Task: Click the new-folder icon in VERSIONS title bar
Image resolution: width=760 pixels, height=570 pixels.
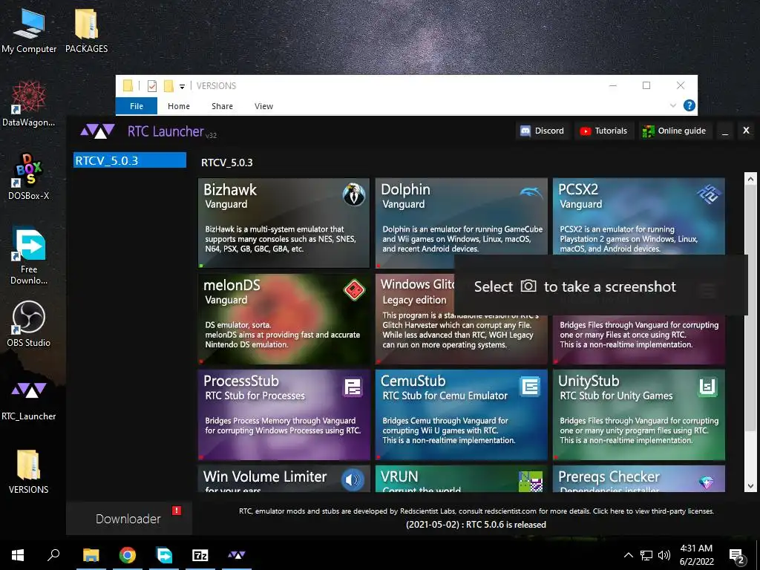Action: click(x=168, y=86)
